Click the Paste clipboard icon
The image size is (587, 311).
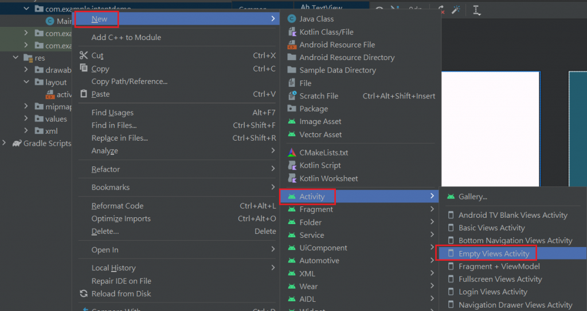coord(84,94)
